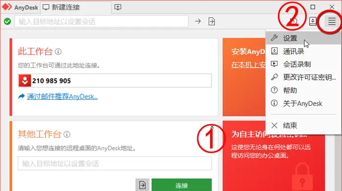Choose 结束 to quit AnyDesk
This screenshot has width=342, height=191.
coord(303,126)
